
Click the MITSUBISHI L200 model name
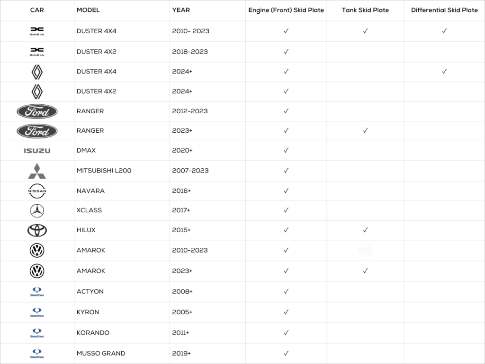(104, 171)
